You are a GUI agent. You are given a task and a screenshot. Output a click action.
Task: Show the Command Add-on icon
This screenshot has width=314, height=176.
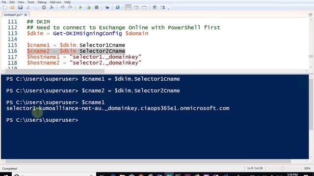(162, 8)
